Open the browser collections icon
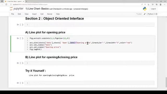This screenshot has height=94, width=167. pos(157,4)
